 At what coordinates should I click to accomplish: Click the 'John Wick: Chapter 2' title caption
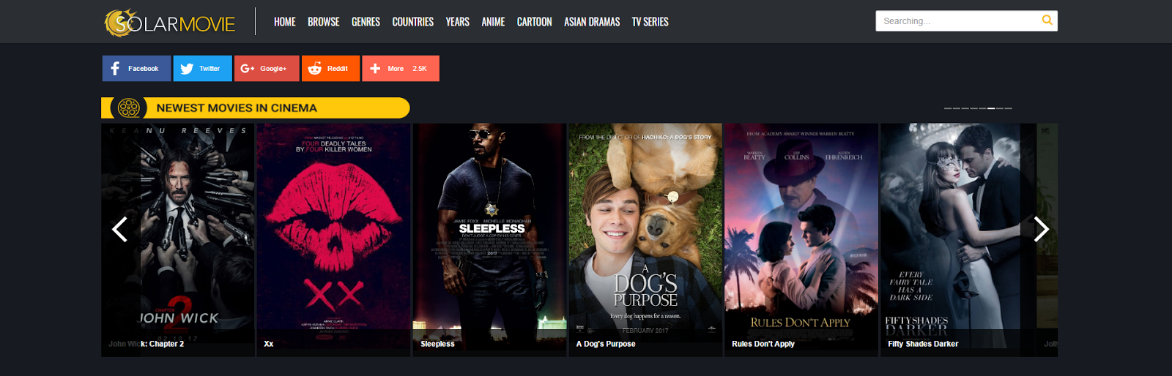146,344
